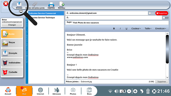Click the lifebuoy help icon

tap(154, 91)
